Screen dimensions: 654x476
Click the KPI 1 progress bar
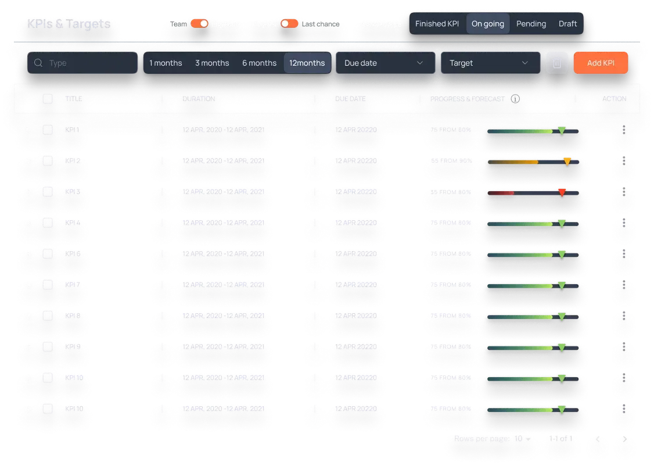tap(533, 131)
